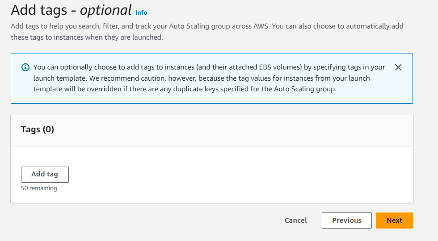Click the page description about tracking Auto Scaling group
Image resolution: width=438 pixels, height=241 pixels.
tap(207, 32)
